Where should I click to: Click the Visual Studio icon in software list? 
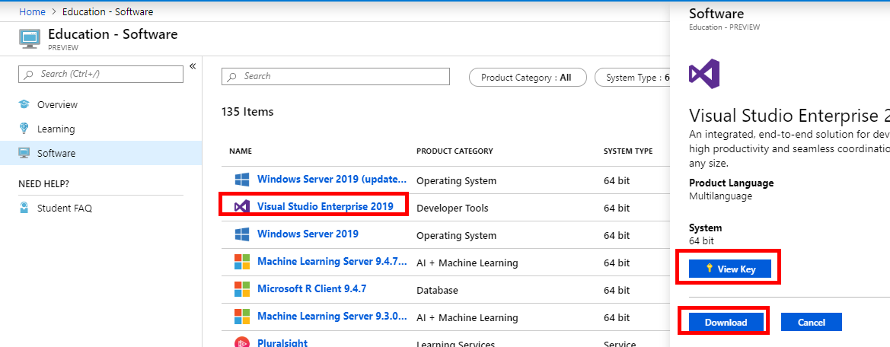pos(242,207)
